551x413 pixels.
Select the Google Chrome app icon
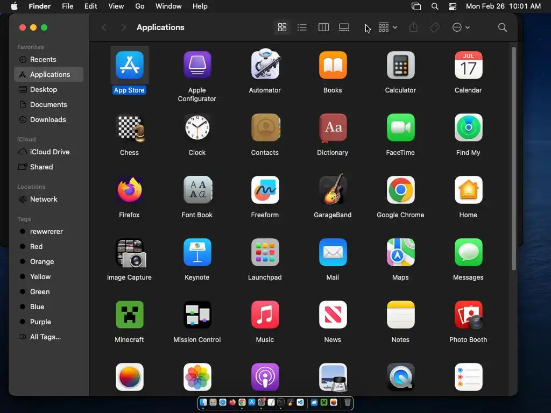400,190
